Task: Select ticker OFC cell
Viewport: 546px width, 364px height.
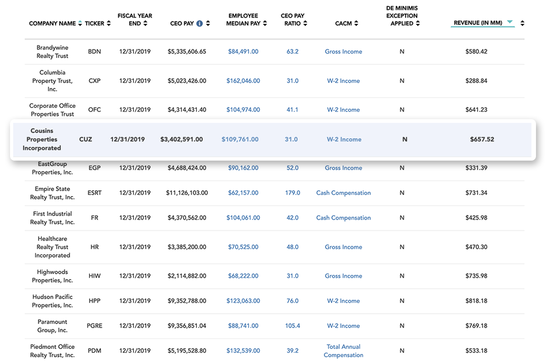Action: click(x=95, y=110)
